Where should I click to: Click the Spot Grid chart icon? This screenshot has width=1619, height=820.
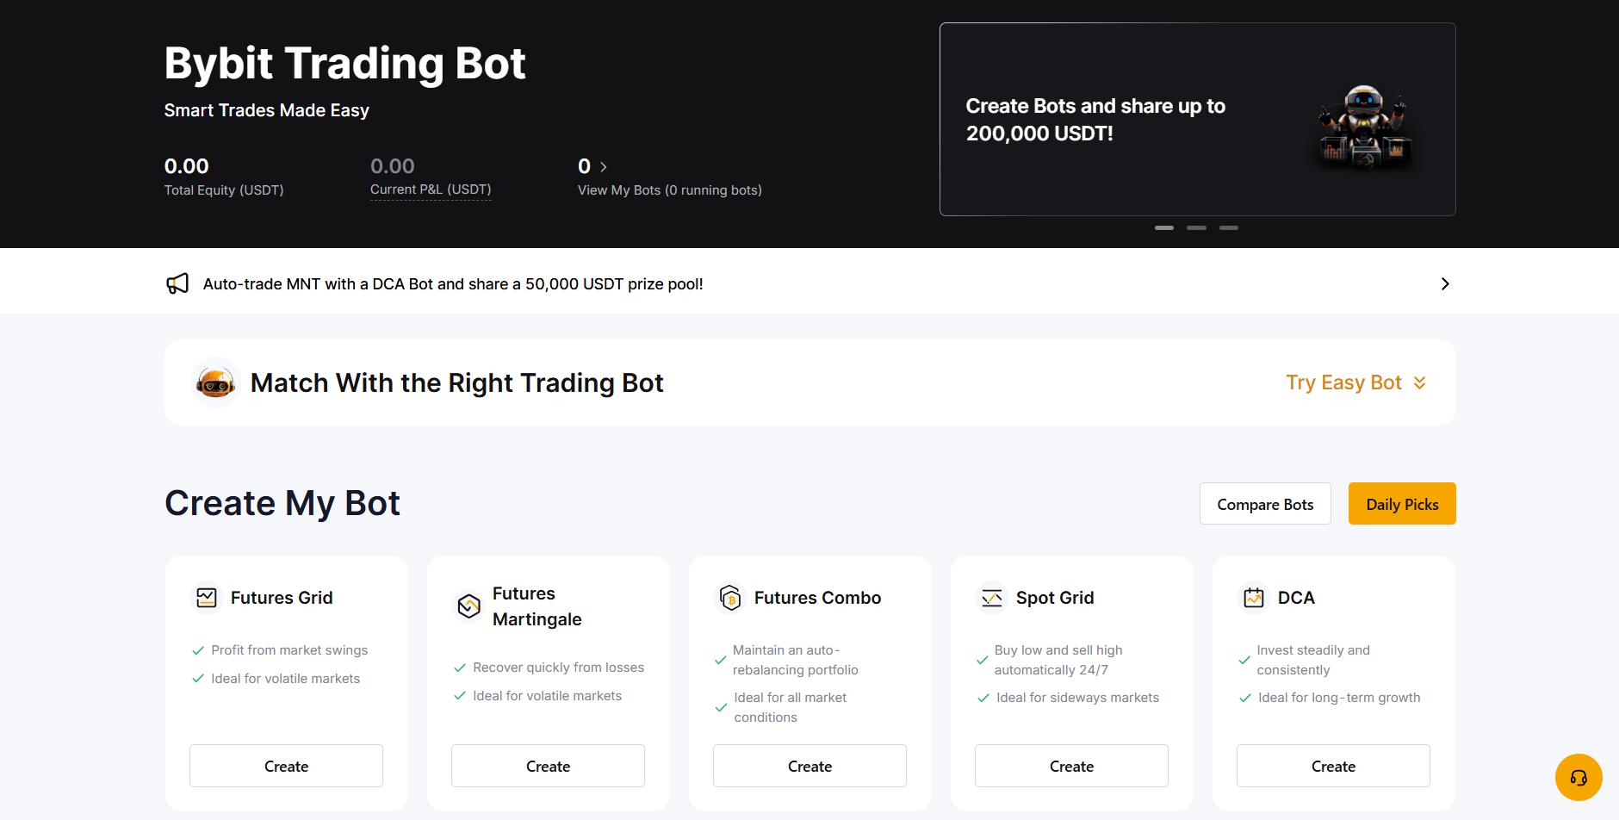992,597
